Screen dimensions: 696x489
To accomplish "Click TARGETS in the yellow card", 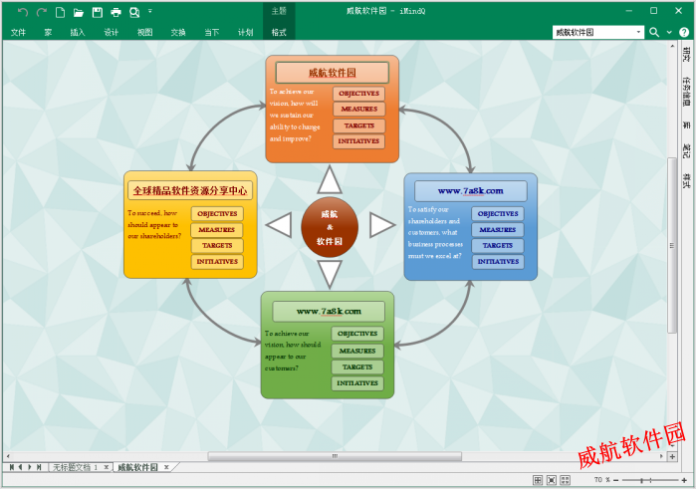I will click(x=217, y=246).
